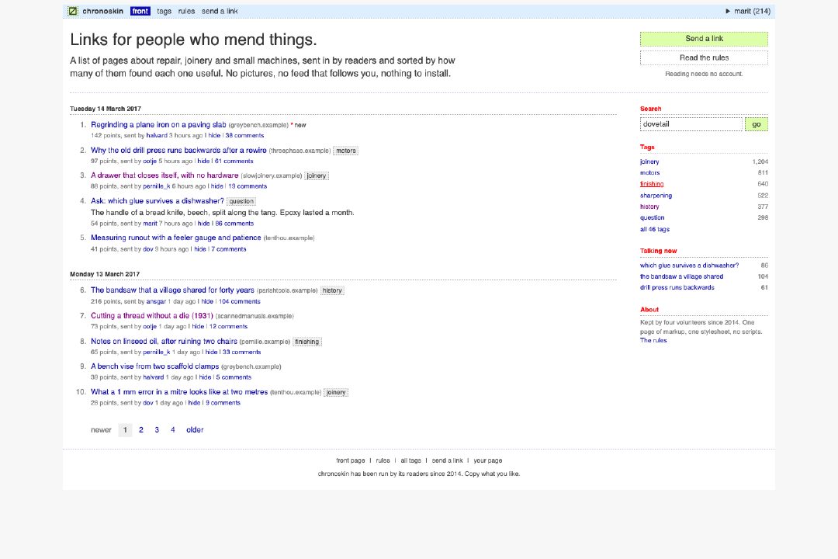
Task: Select history in sidebar Tags list
Action: pyautogui.click(x=649, y=207)
